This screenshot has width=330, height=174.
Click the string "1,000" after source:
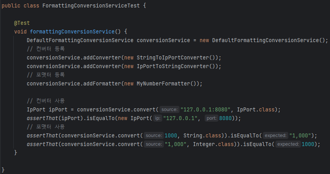click(x=176, y=144)
